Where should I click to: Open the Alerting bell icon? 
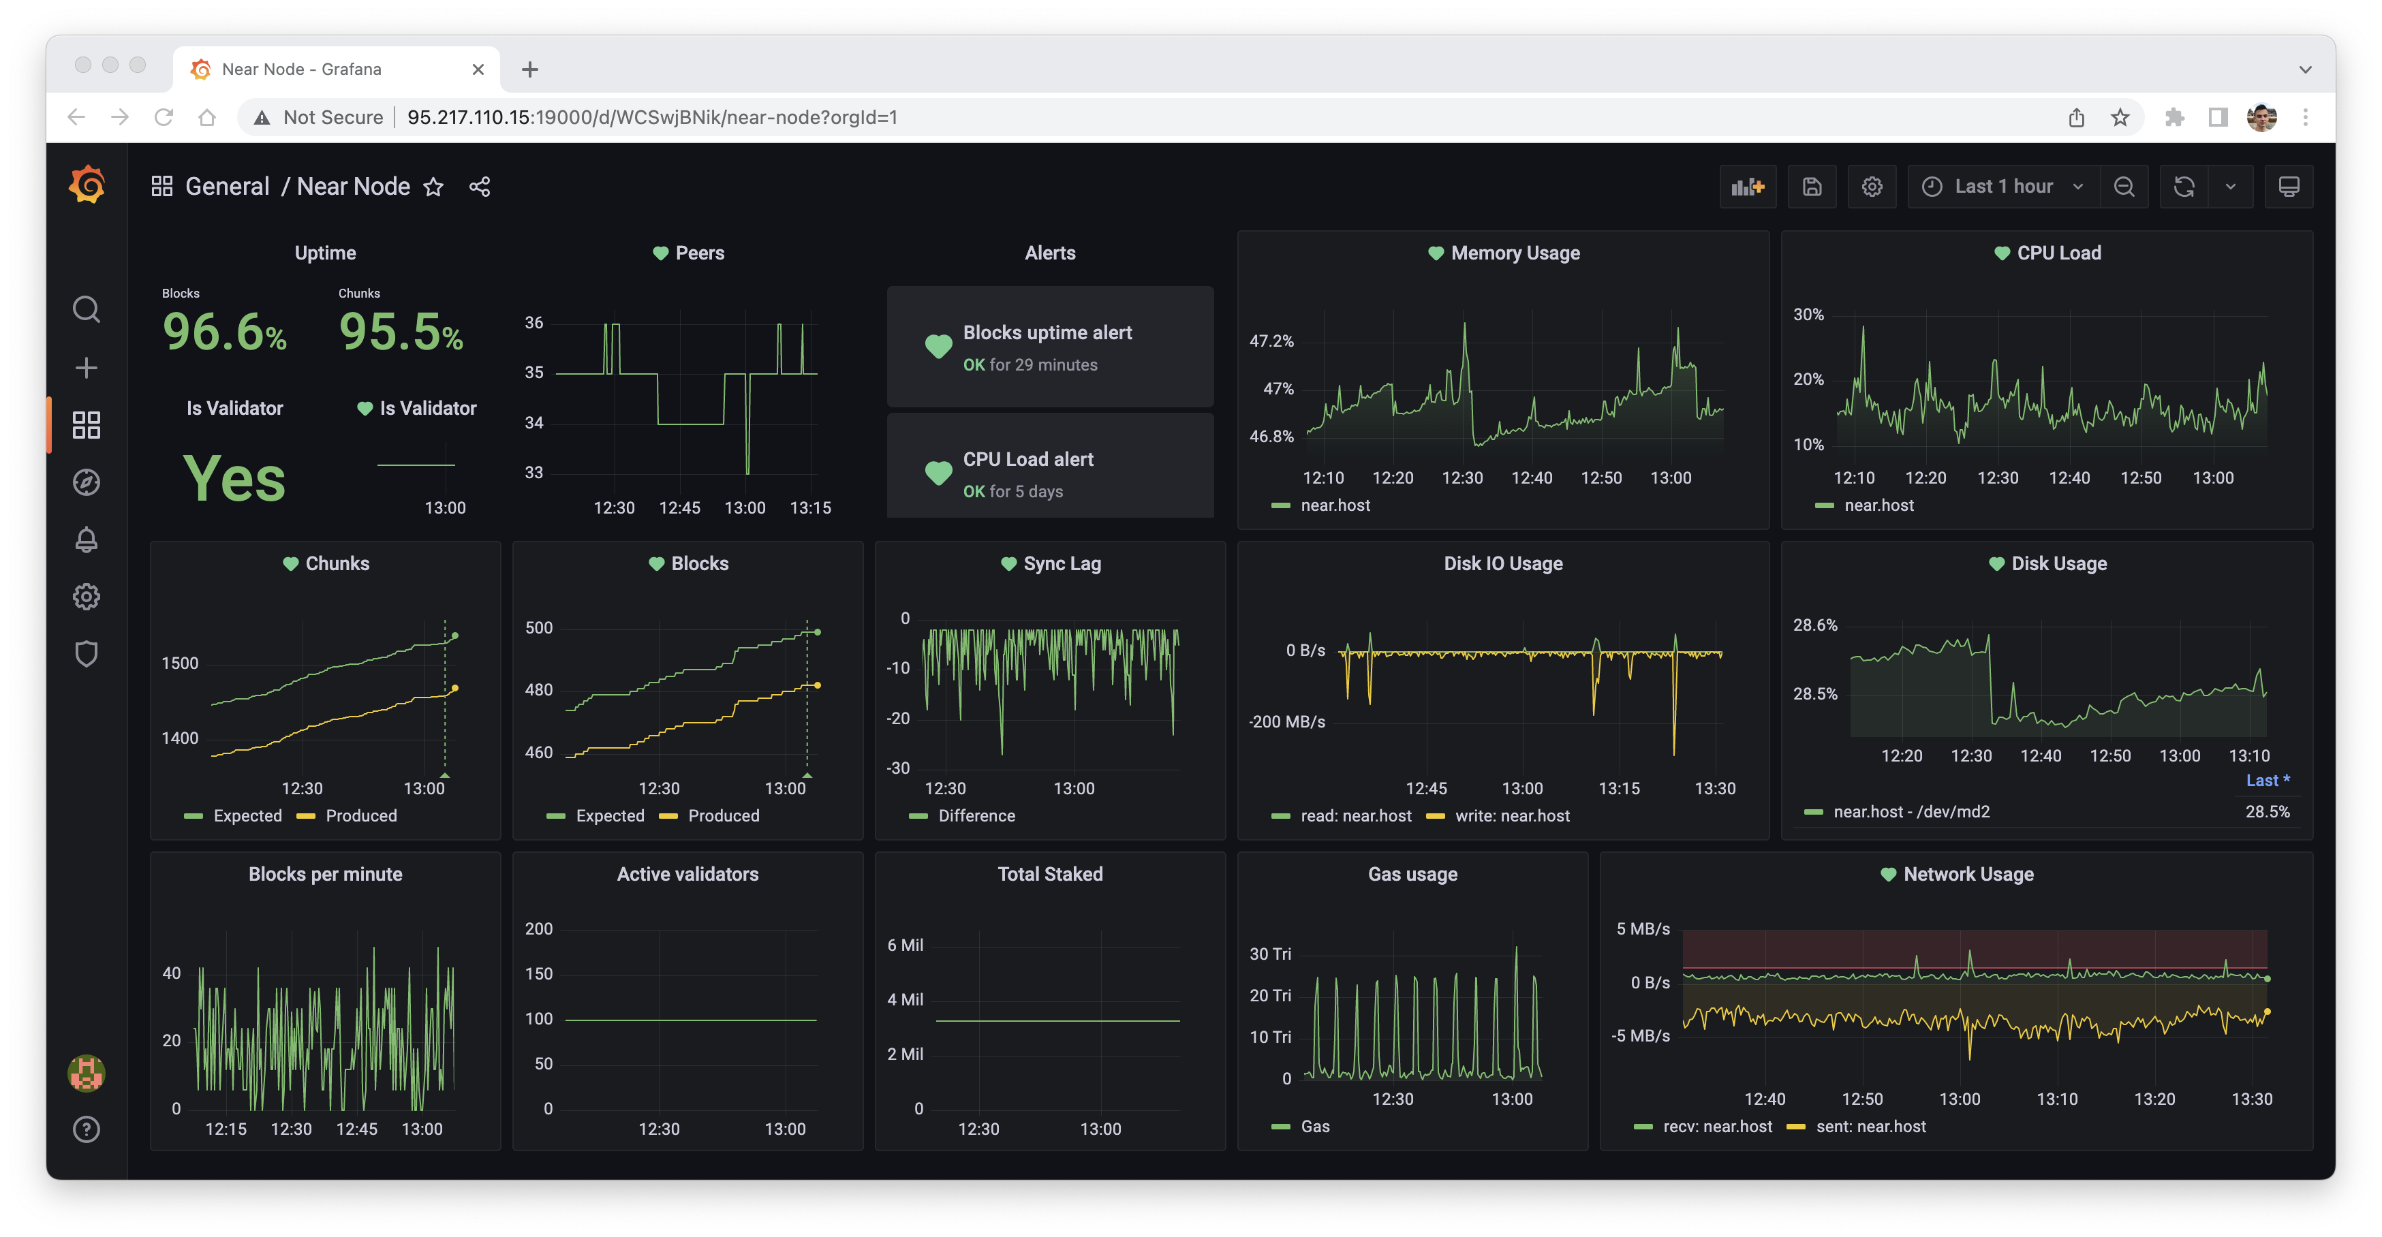coord(86,540)
